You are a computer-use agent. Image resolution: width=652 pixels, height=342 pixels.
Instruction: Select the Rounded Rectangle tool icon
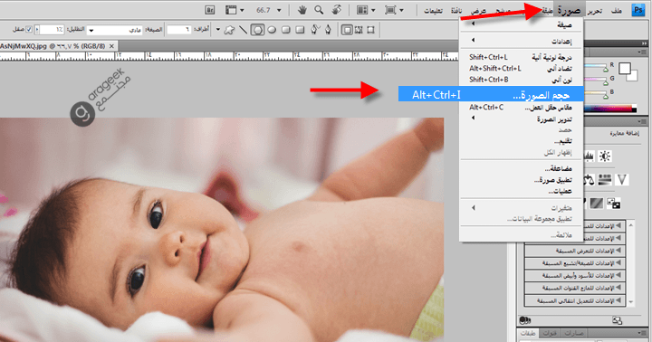(x=285, y=30)
